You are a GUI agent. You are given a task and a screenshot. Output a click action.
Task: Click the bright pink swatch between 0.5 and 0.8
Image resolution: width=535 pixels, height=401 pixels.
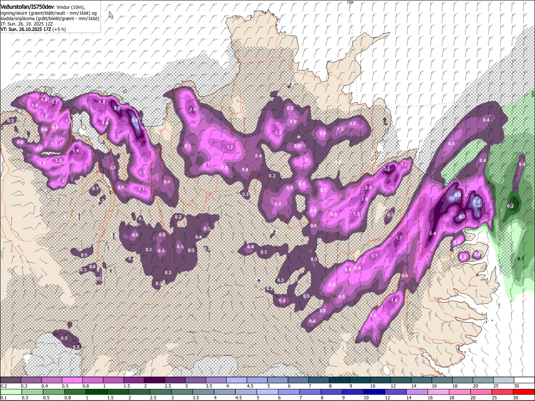click(72, 380)
